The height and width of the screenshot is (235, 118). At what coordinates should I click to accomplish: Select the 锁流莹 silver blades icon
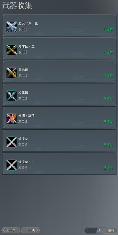click(12, 142)
